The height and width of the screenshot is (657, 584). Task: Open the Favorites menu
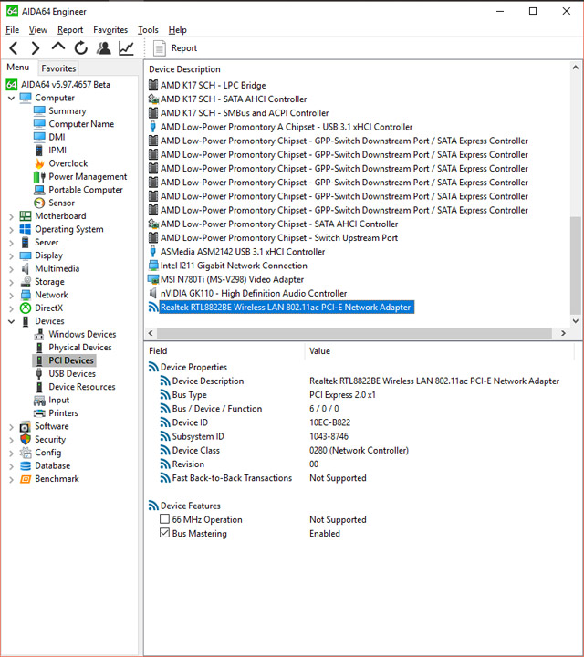point(110,30)
